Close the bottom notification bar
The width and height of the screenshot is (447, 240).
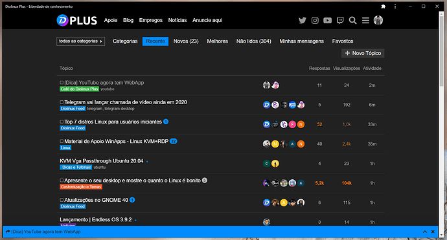(x=433, y=232)
